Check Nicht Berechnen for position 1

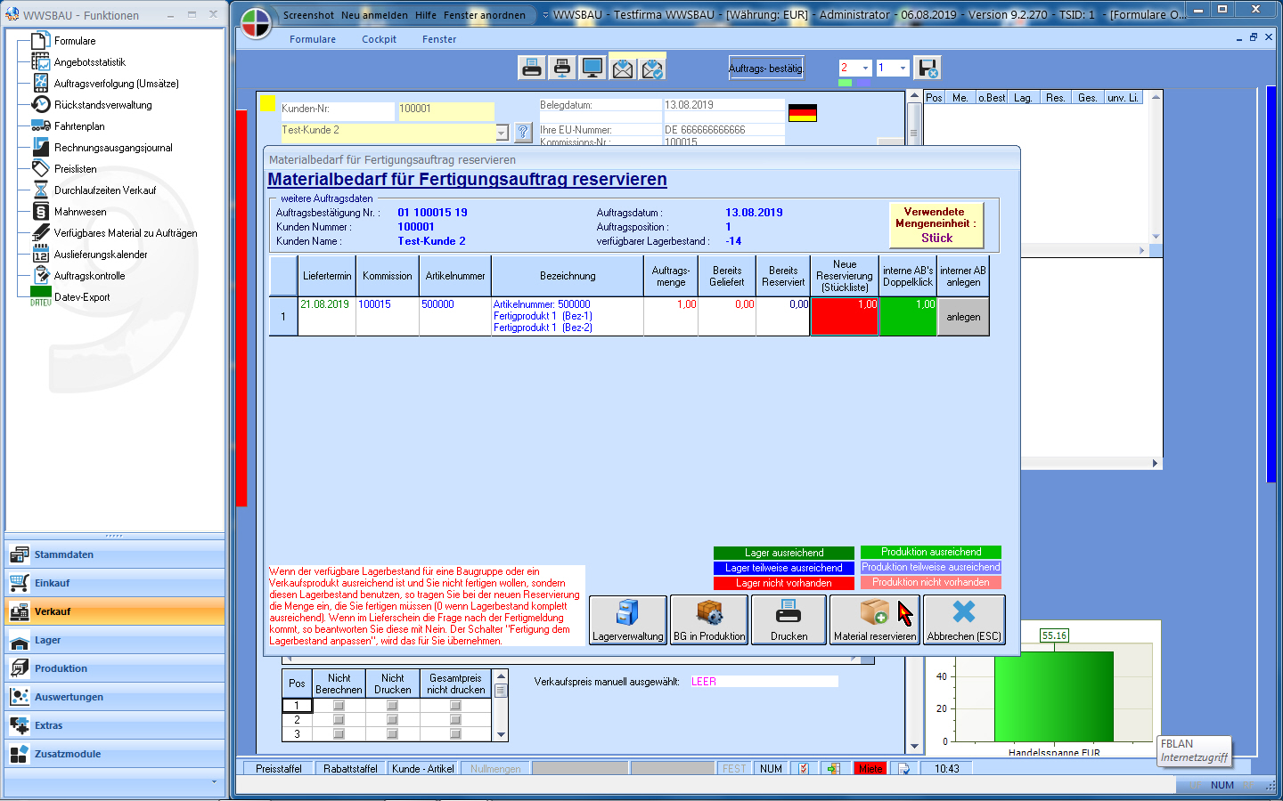(339, 706)
